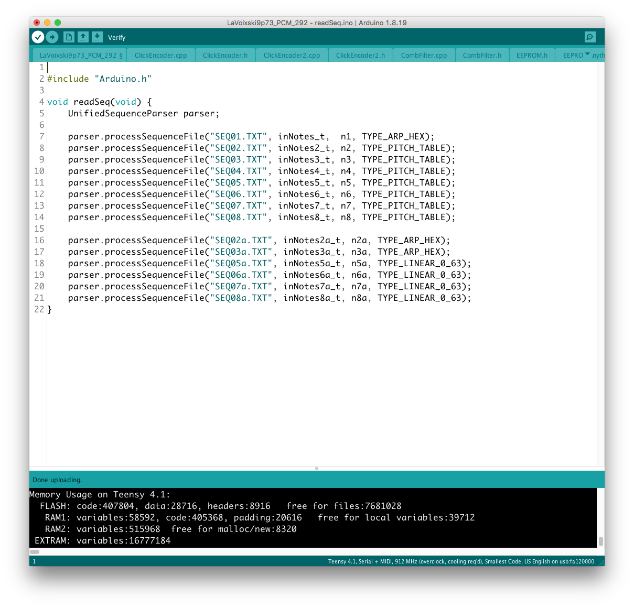Select the CombFilter.h tab
This screenshot has height=608, width=634.
click(x=482, y=55)
